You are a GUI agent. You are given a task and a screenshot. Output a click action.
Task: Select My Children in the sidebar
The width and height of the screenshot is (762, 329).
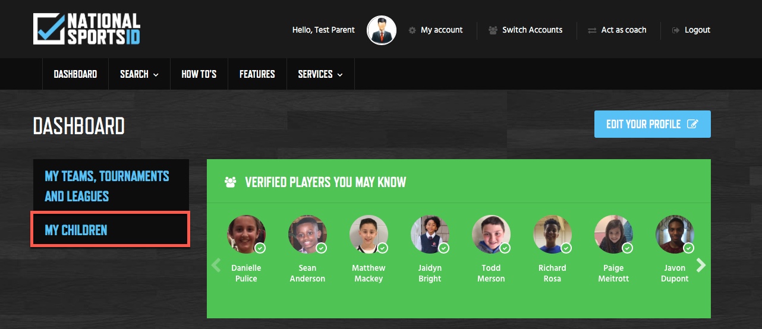[111, 230]
